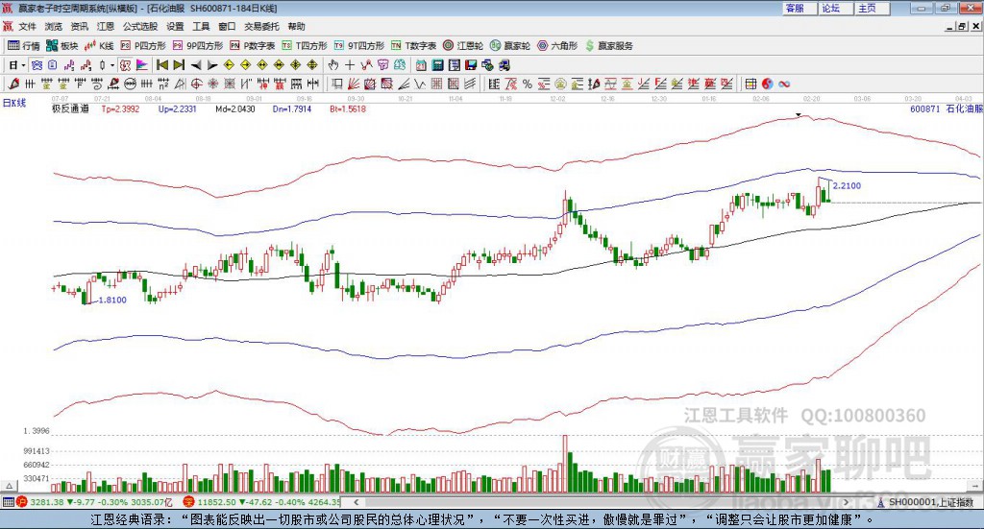Open the 公式选股 menu
Image resolution: width=984 pixels, height=529 pixels.
coord(140,26)
